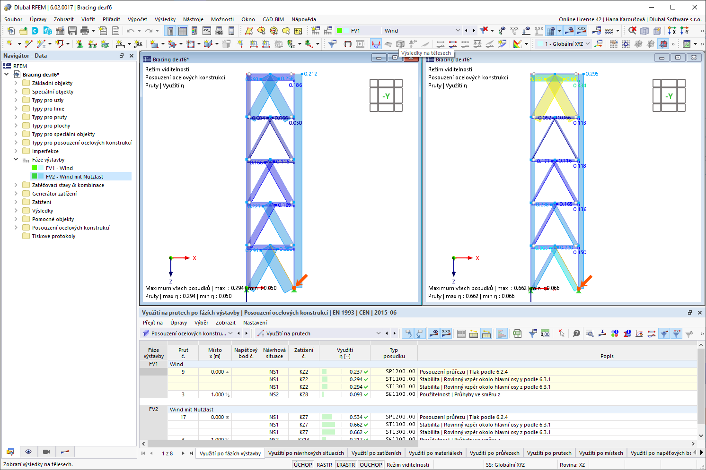Select 'FV2 - Wind mit Nutzlast' in navigator

click(x=74, y=177)
